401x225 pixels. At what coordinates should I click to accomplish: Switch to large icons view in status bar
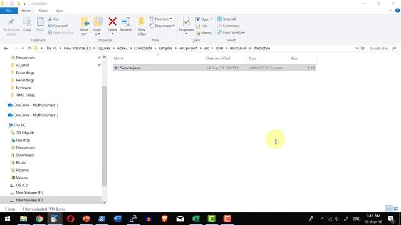[396, 209]
